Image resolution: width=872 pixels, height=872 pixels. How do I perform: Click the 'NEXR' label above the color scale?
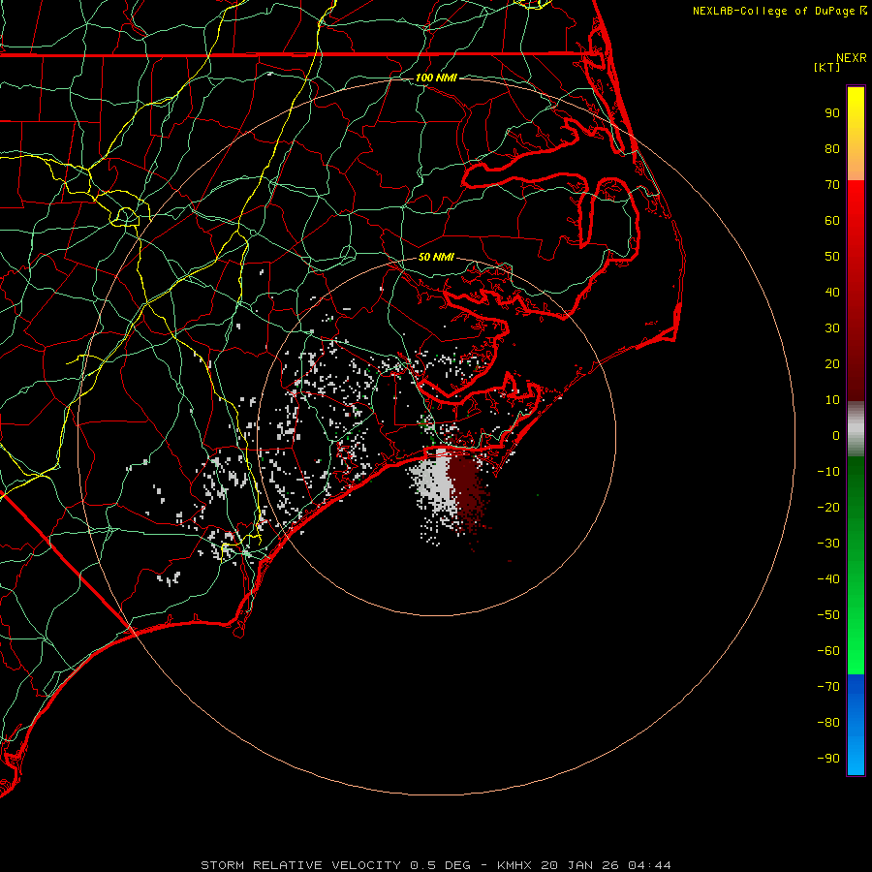[852, 58]
